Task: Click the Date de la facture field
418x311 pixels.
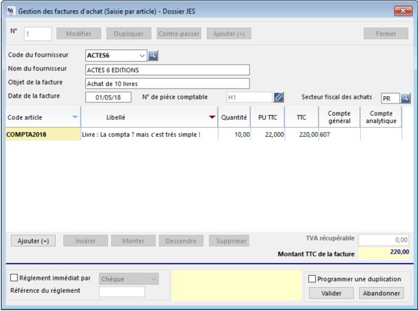Action: click(108, 97)
